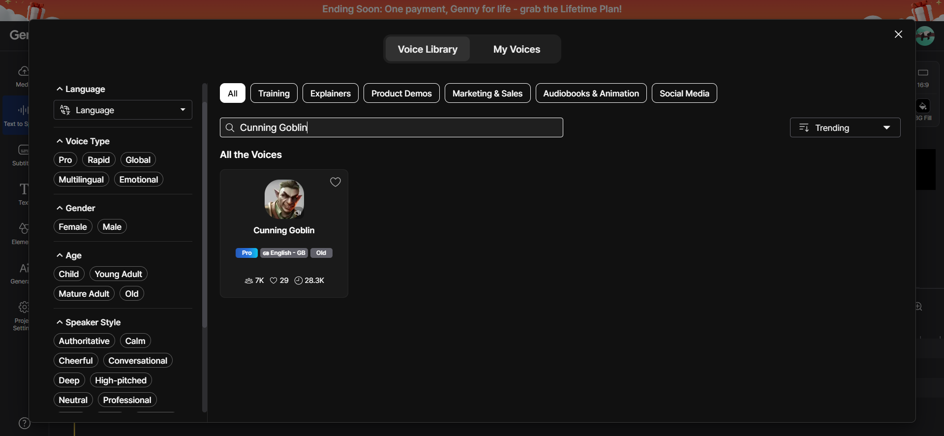Collapse the Speaker Style filter section
The height and width of the screenshot is (436, 944).
(x=89, y=322)
